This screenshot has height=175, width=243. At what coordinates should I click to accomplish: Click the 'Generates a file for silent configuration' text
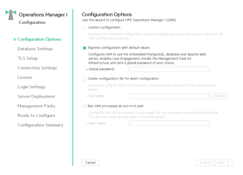pyautogui.click(x=153, y=87)
